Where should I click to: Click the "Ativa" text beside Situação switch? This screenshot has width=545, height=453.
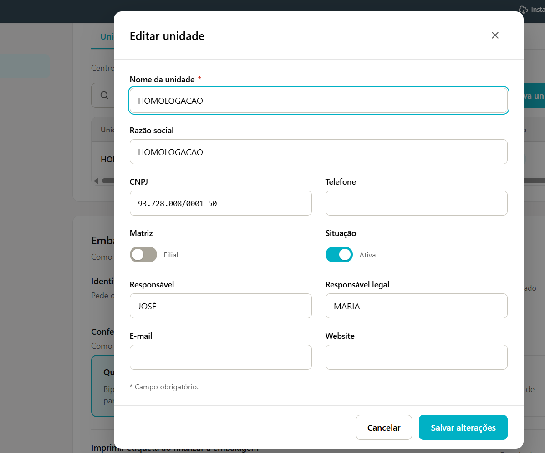[x=367, y=255]
